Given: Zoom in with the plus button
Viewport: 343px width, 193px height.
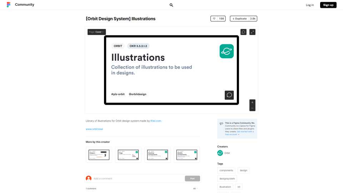Looking at the screenshot, I should click(252, 102).
